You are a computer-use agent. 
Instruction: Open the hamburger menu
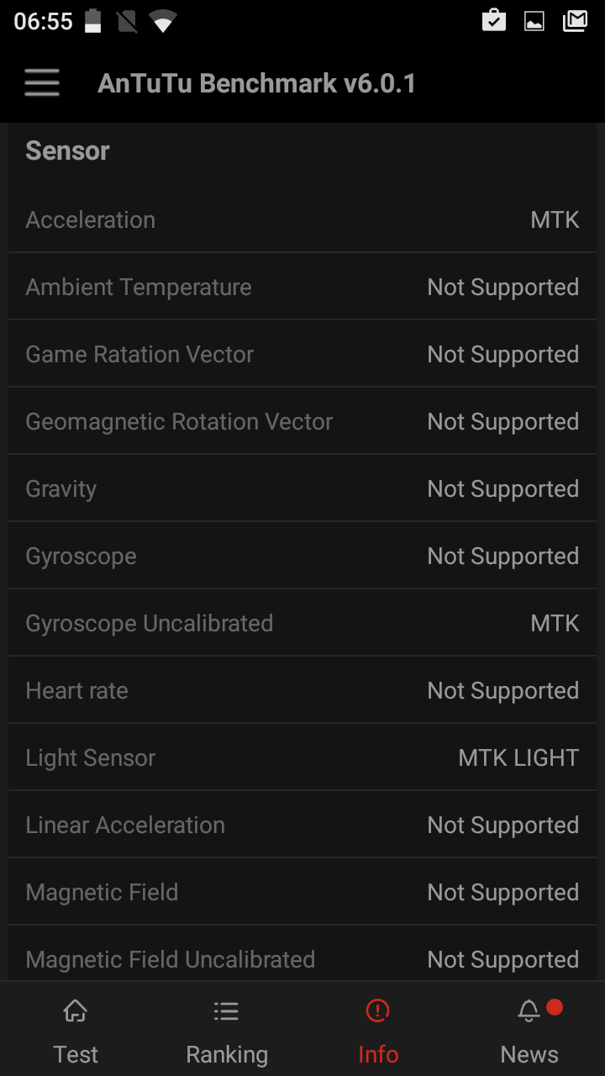click(x=42, y=83)
